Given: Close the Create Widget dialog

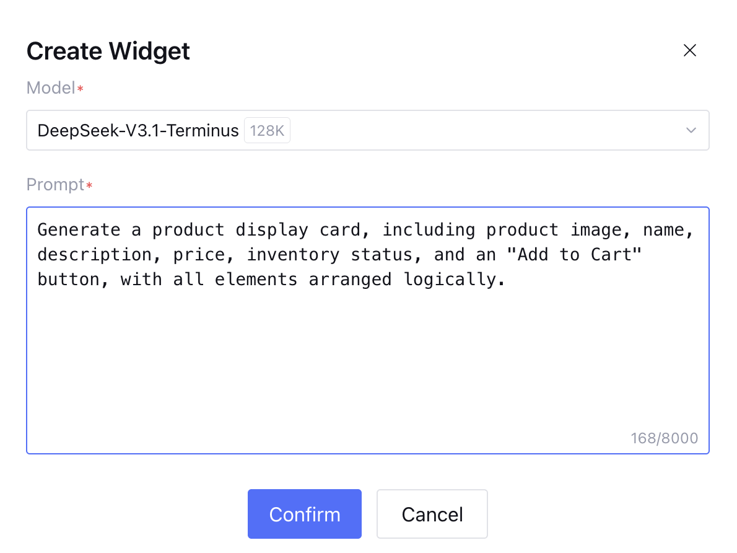Looking at the screenshot, I should (689, 51).
